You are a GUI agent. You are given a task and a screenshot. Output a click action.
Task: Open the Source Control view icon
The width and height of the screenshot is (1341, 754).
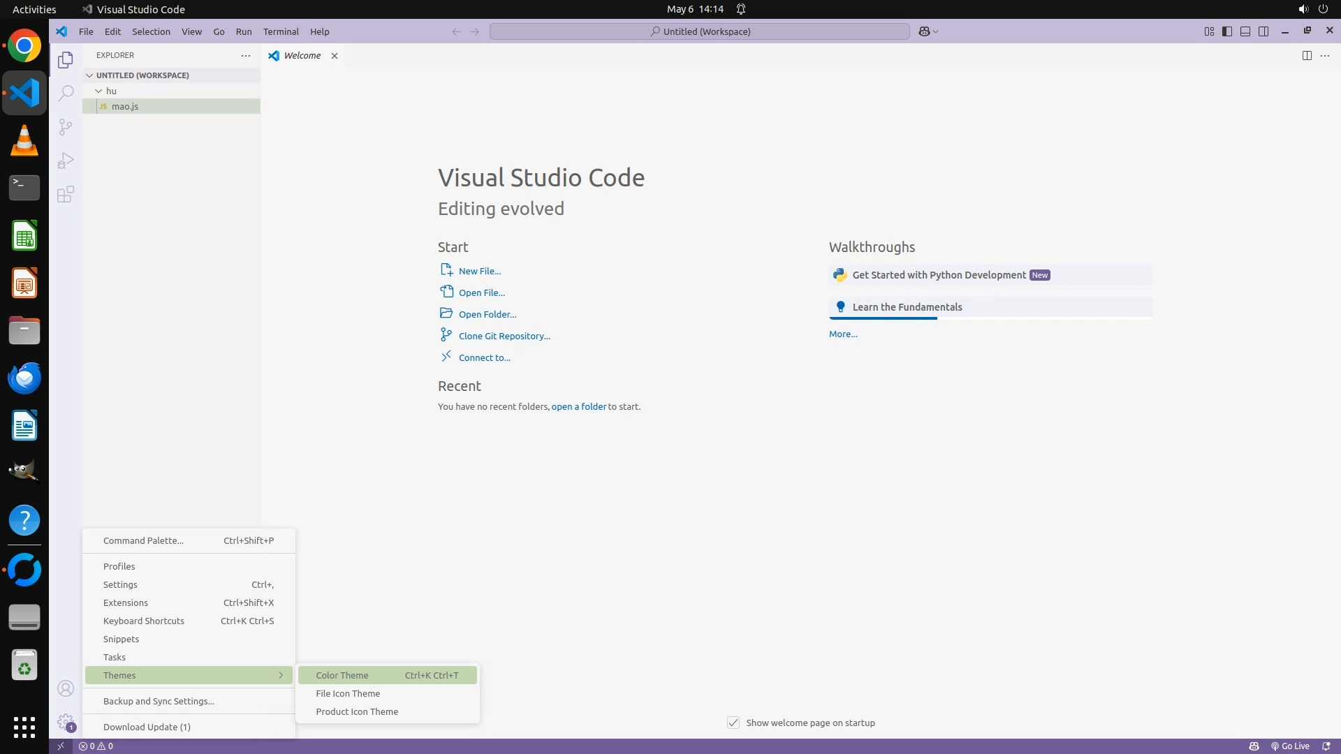[x=66, y=126]
